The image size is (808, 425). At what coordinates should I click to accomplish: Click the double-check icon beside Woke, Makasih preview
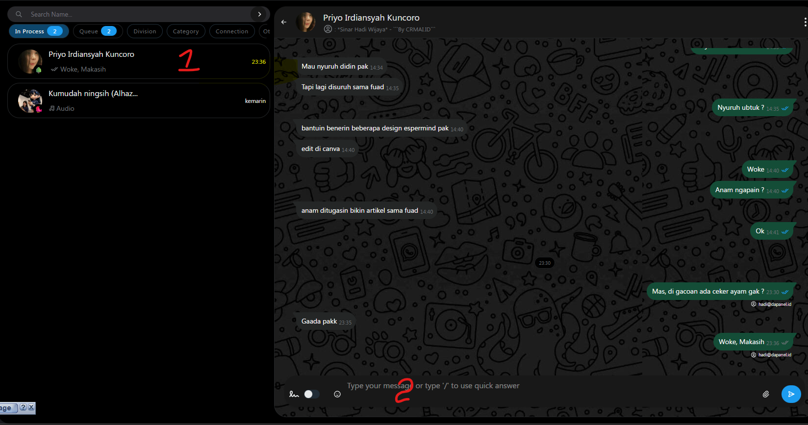[x=54, y=69]
